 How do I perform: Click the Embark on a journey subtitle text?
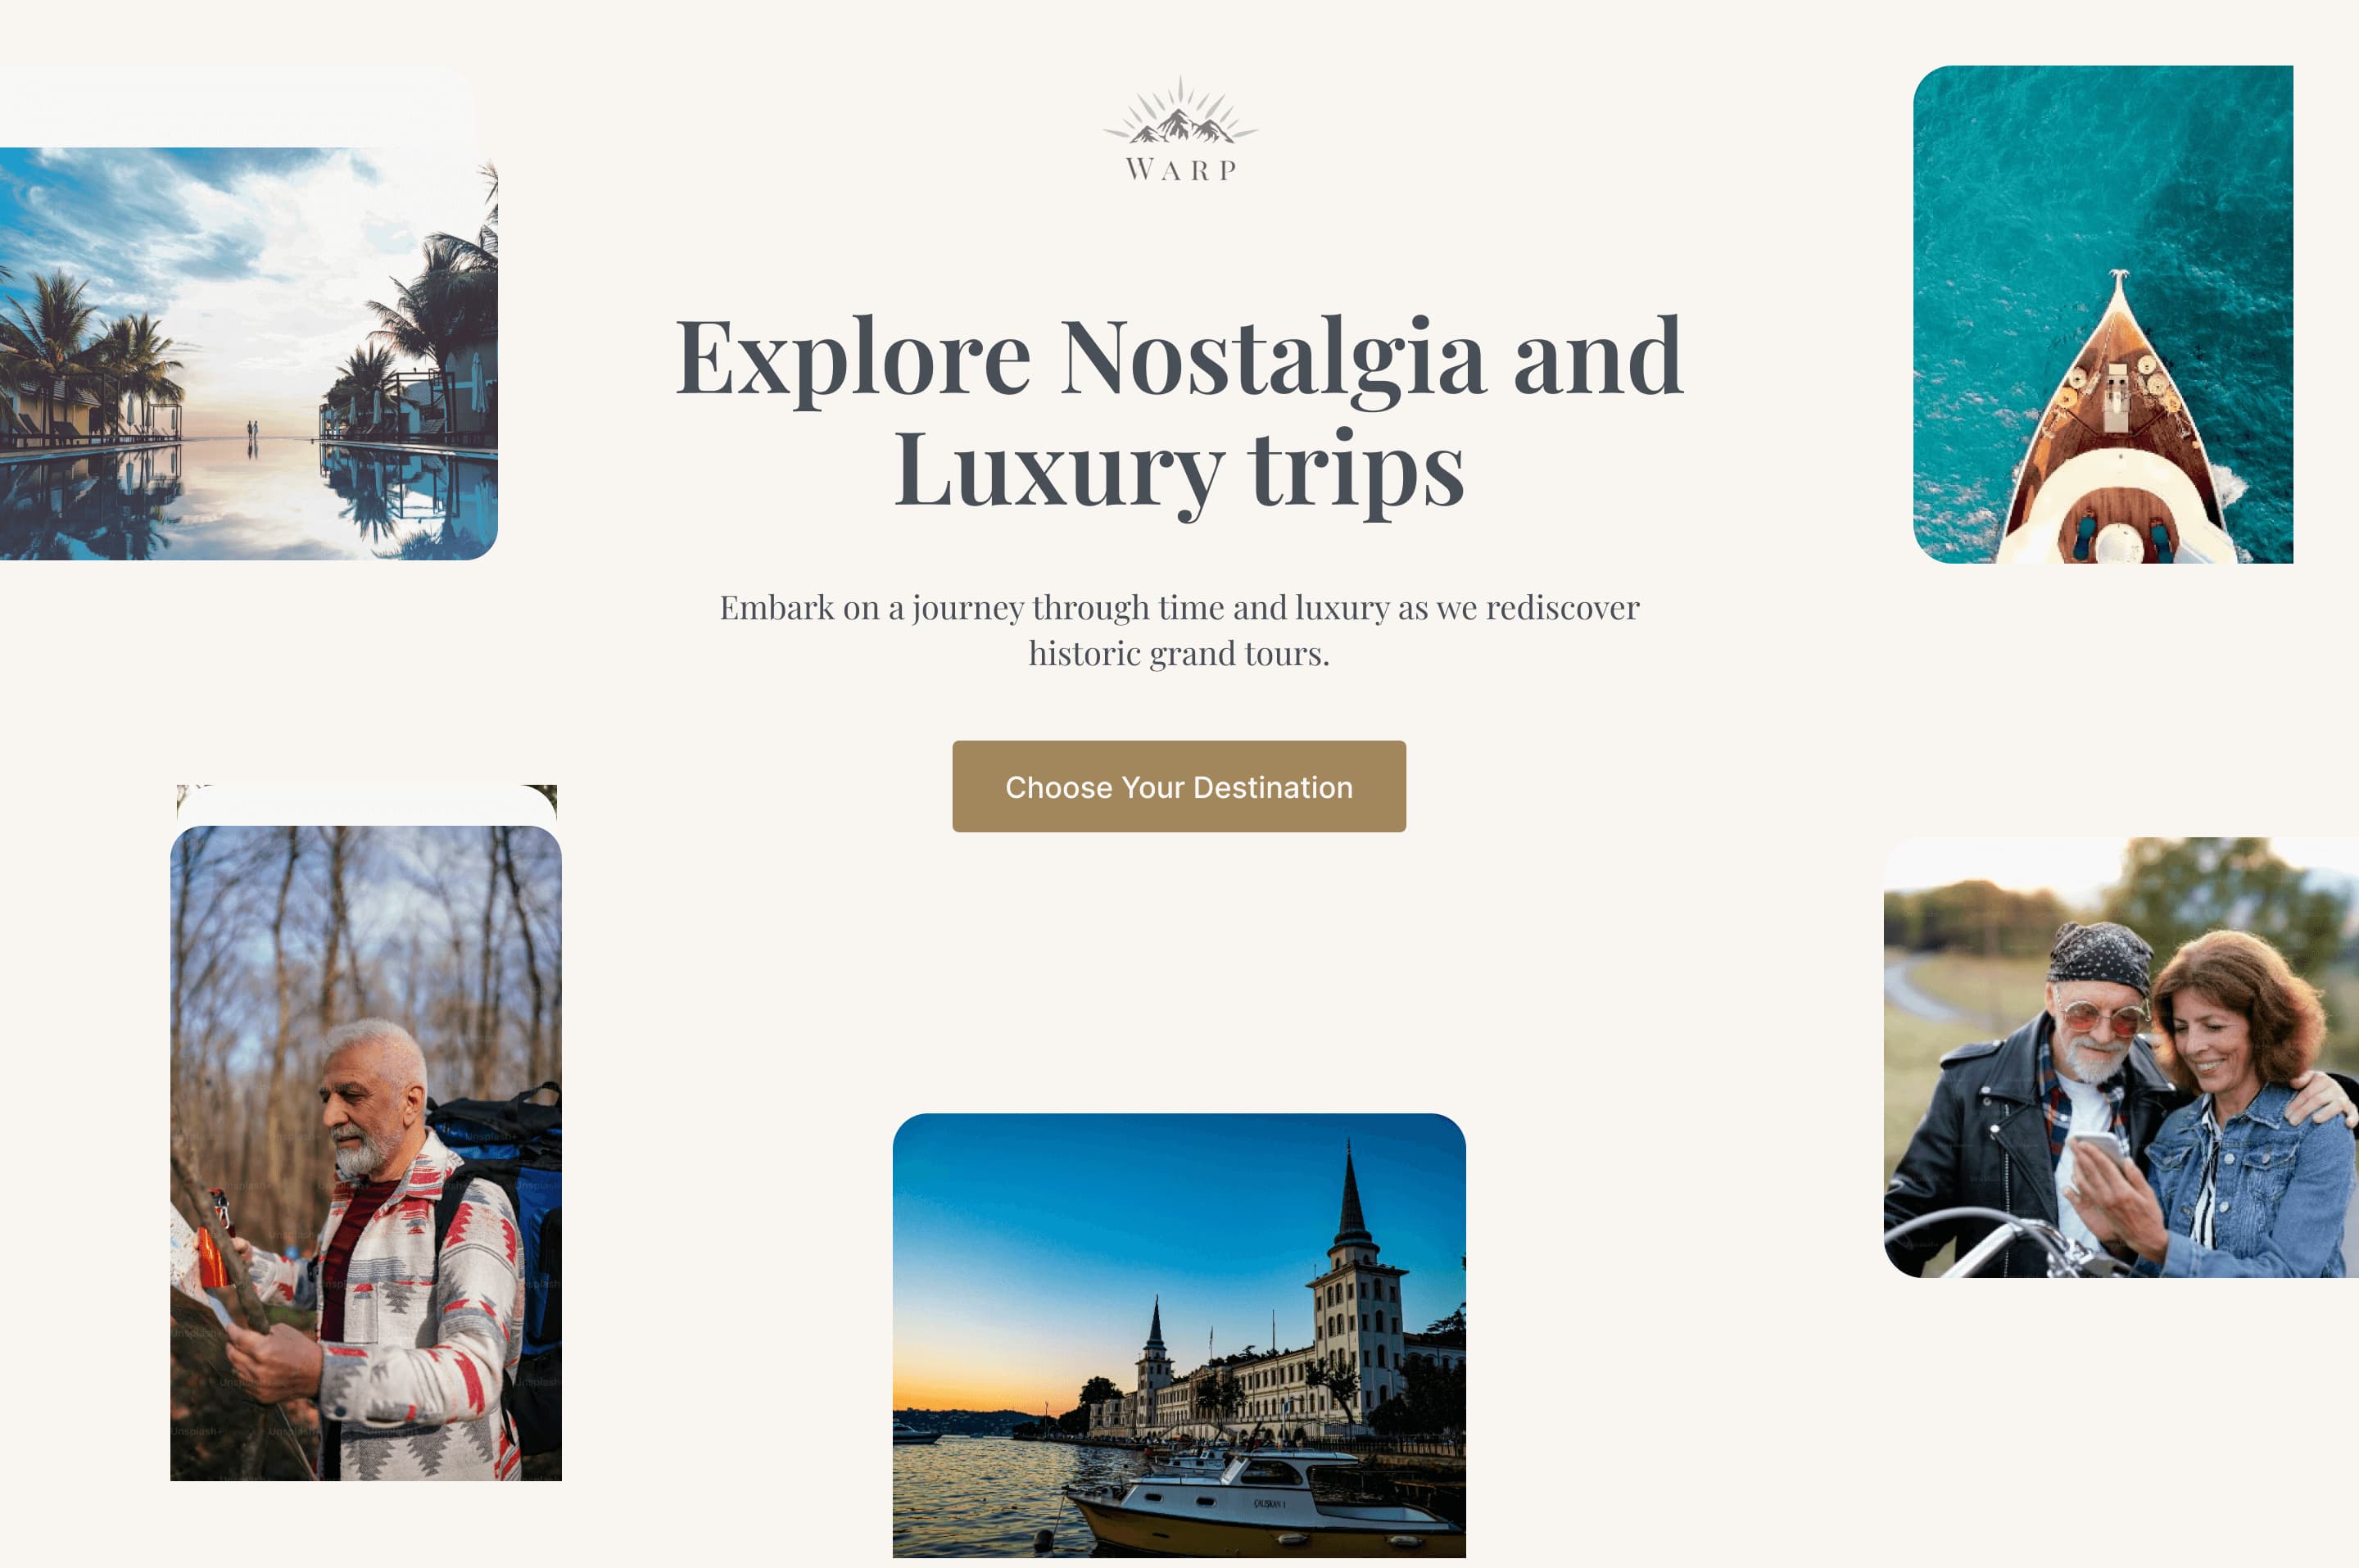(1179, 630)
